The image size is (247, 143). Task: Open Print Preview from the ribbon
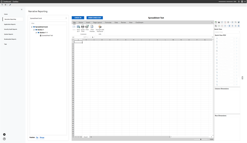pyautogui.click(x=92, y=27)
